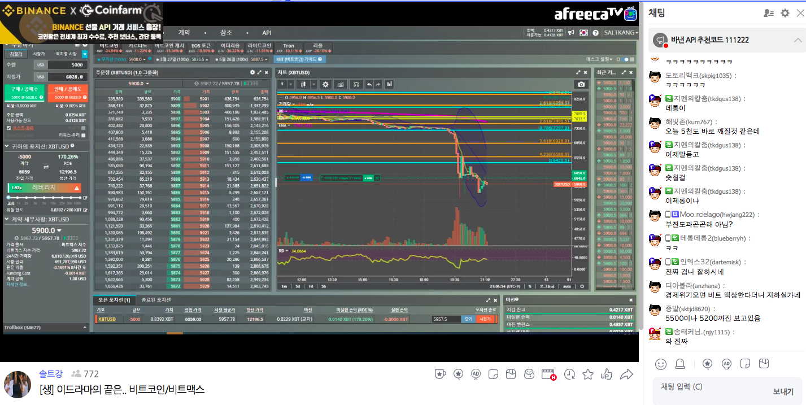Expand the open positions panel
Image resolution: width=806 pixels, height=405 pixels.
[x=488, y=300]
